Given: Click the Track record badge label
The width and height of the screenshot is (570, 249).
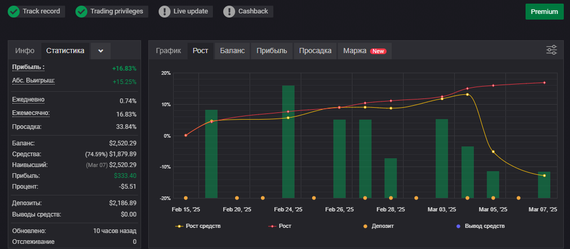Looking at the screenshot, I should point(41,11).
